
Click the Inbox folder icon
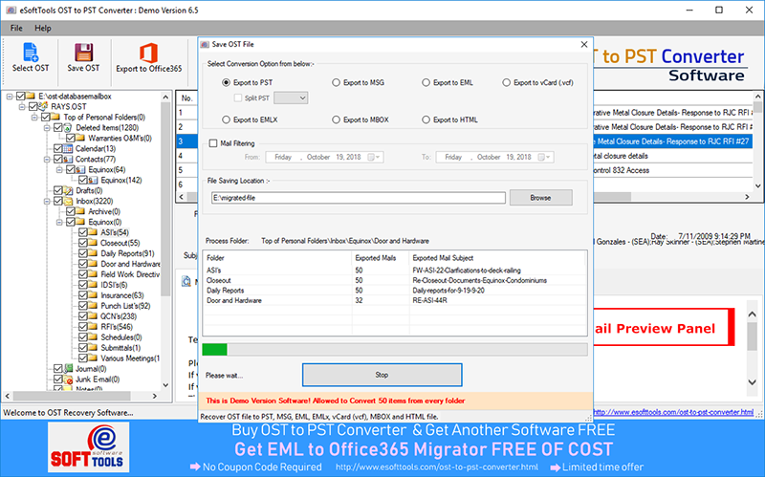pos(69,201)
